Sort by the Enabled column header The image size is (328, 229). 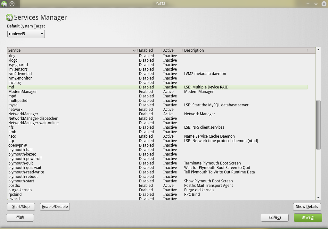(149, 50)
